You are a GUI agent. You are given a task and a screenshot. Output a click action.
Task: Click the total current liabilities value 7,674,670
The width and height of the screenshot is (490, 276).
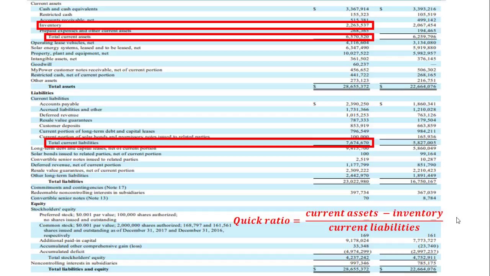coord(357,143)
